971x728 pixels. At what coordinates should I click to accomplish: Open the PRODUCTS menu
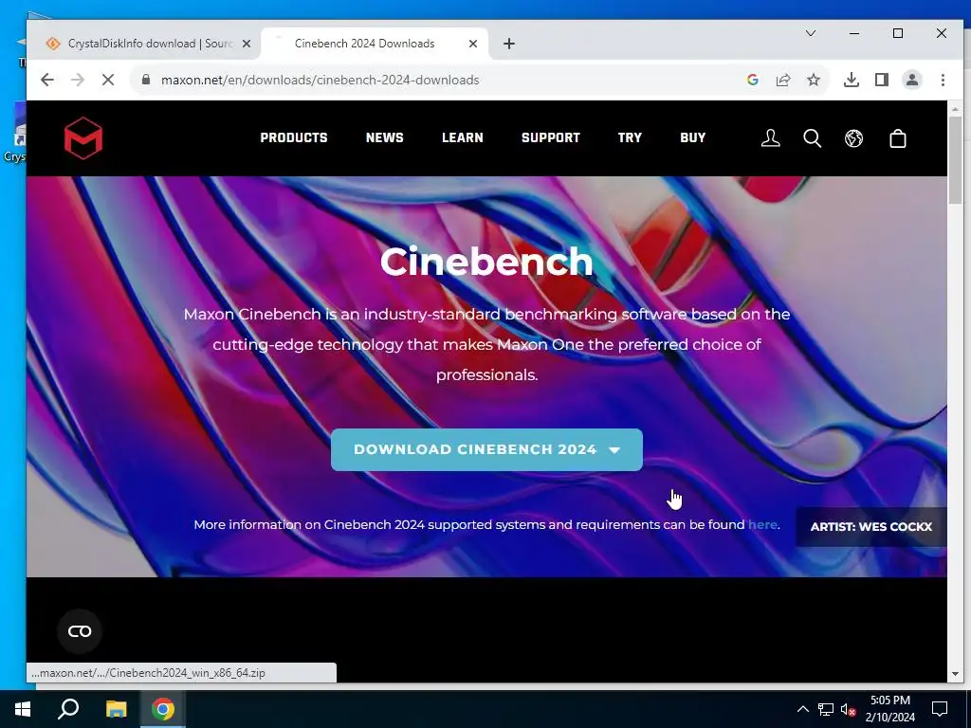coord(294,137)
